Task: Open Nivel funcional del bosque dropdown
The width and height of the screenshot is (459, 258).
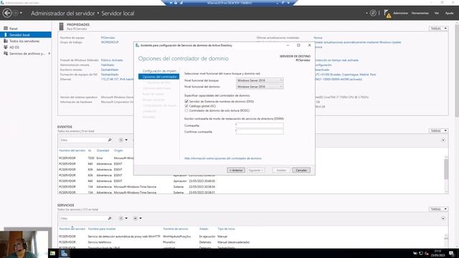Action: click(260, 80)
